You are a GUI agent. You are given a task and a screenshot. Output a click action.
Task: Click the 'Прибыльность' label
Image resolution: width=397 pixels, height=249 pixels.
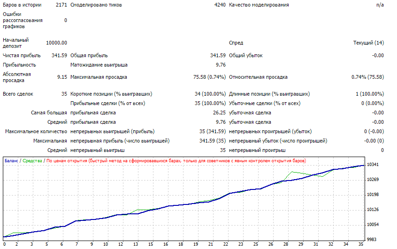19,65
